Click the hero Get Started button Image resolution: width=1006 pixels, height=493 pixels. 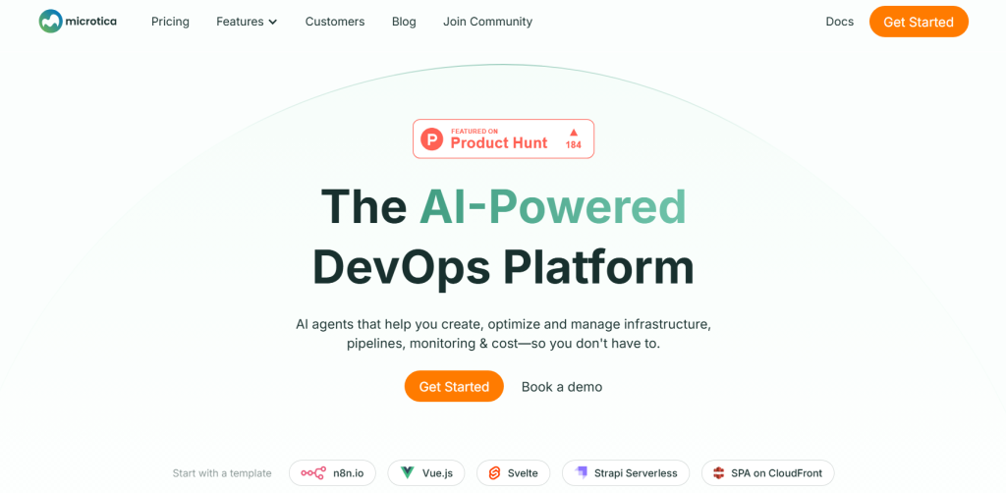pyautogui.click(x=454, y=387)
